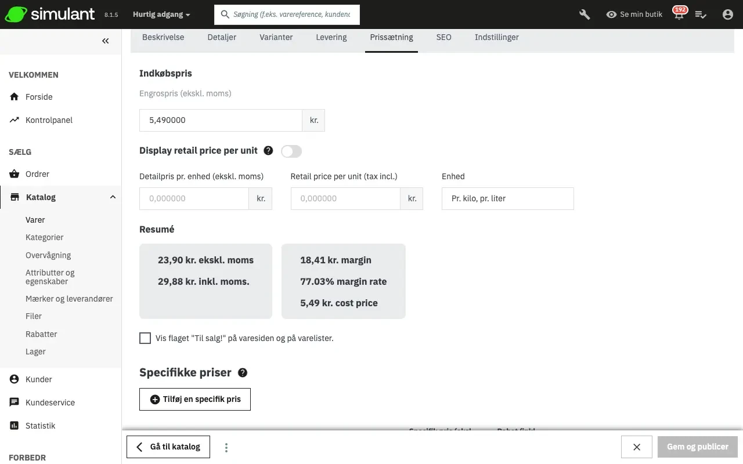
Task: Open the task list checkmark icon in header
Action: point(701,14)
